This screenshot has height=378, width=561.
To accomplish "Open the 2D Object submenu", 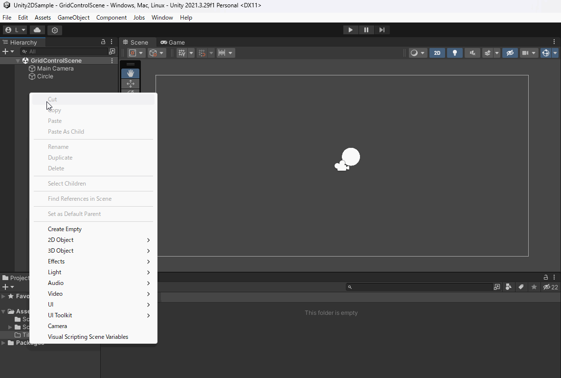I will click(93, 240).
